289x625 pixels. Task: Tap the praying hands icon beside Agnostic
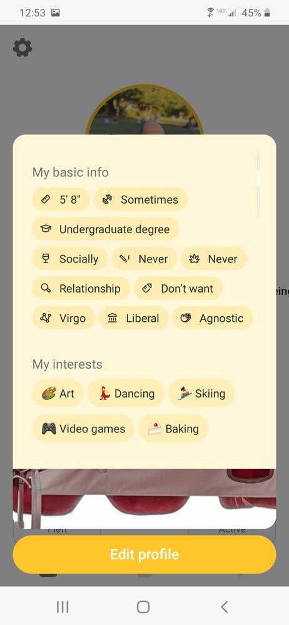[186, 318]
